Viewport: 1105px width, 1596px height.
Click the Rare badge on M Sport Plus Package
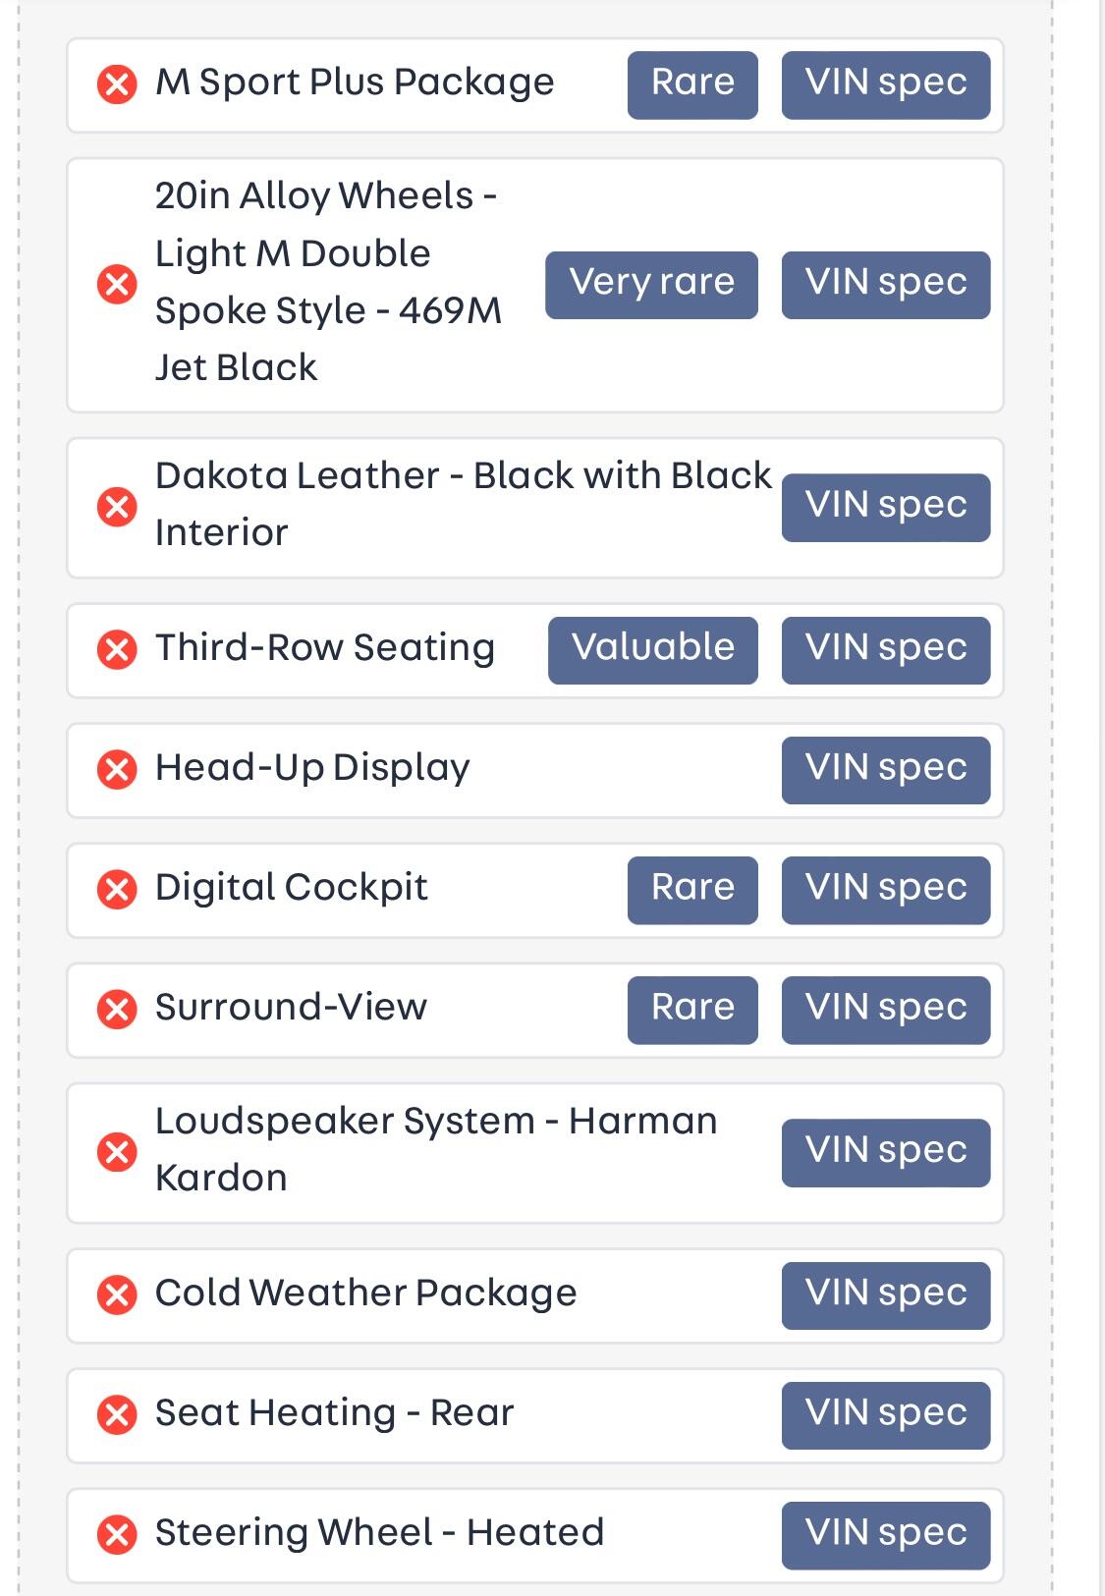[692, 84]
